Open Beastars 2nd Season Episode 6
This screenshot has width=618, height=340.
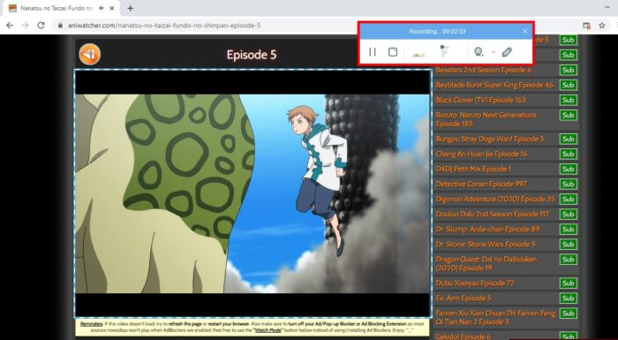[483, 70]
